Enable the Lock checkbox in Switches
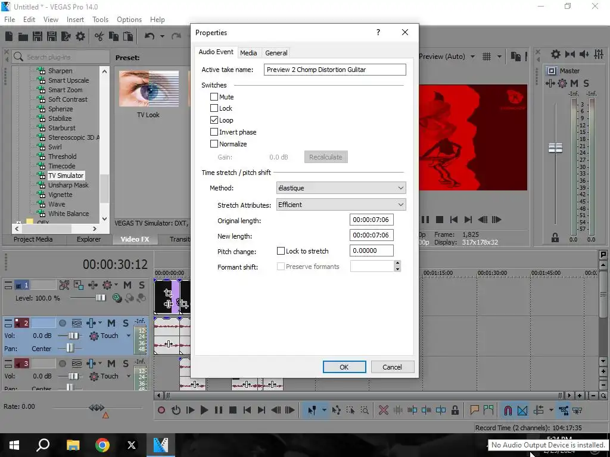 tap(214, 108)
